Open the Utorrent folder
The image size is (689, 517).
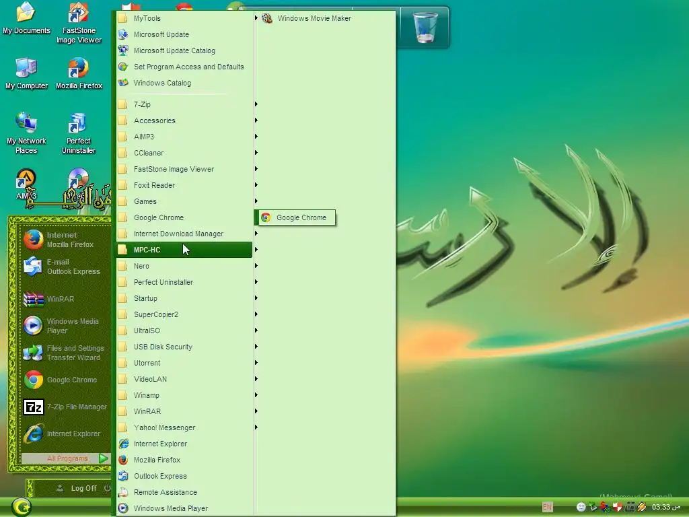coord(184,363)
